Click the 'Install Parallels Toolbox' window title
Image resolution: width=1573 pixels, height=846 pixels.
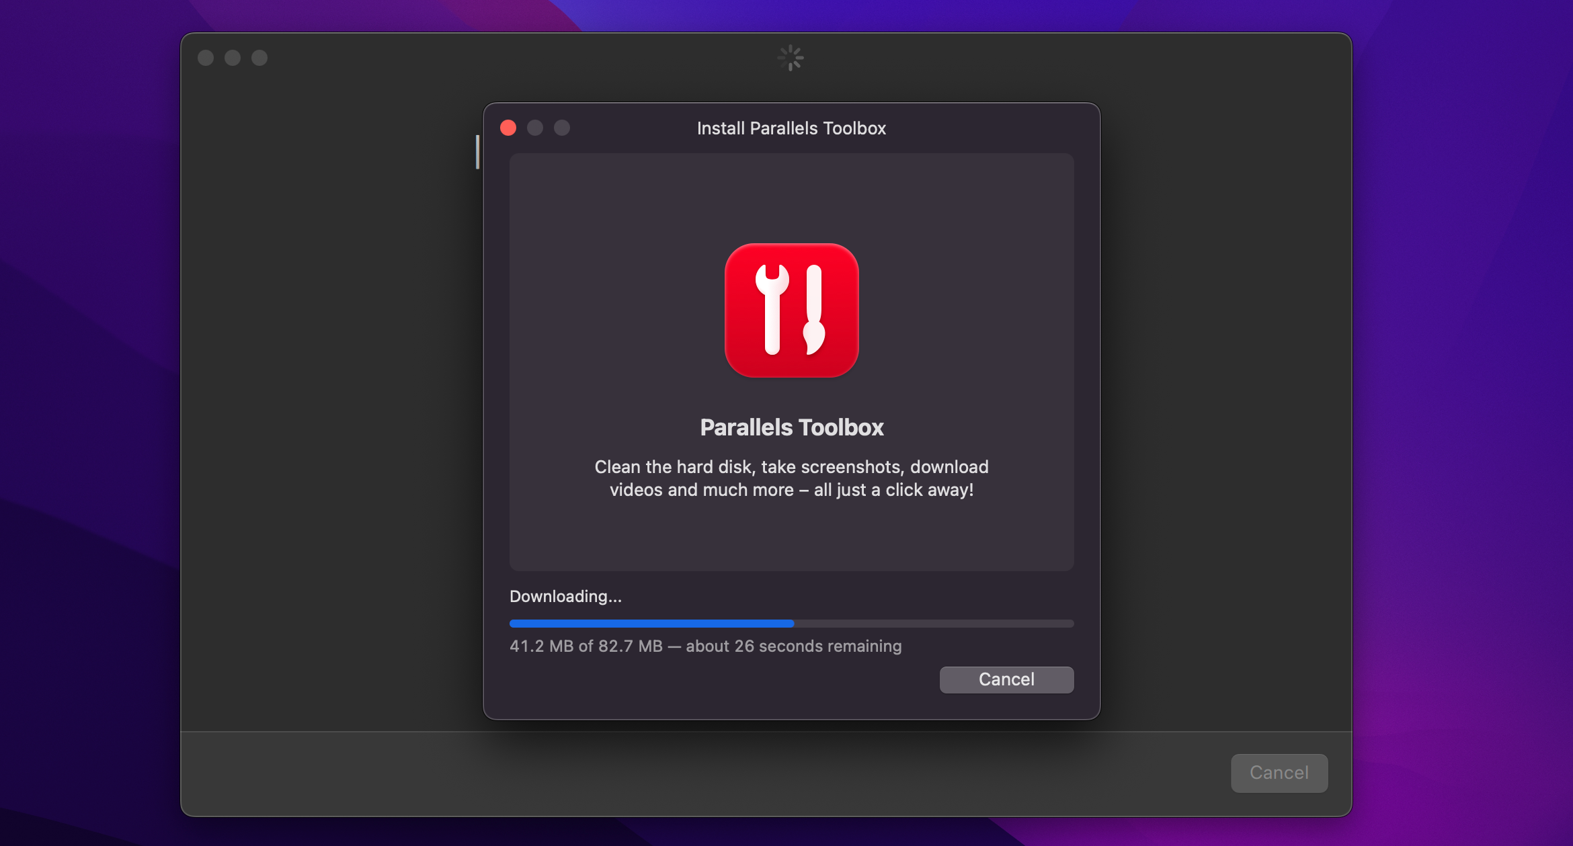click(791, 128)
